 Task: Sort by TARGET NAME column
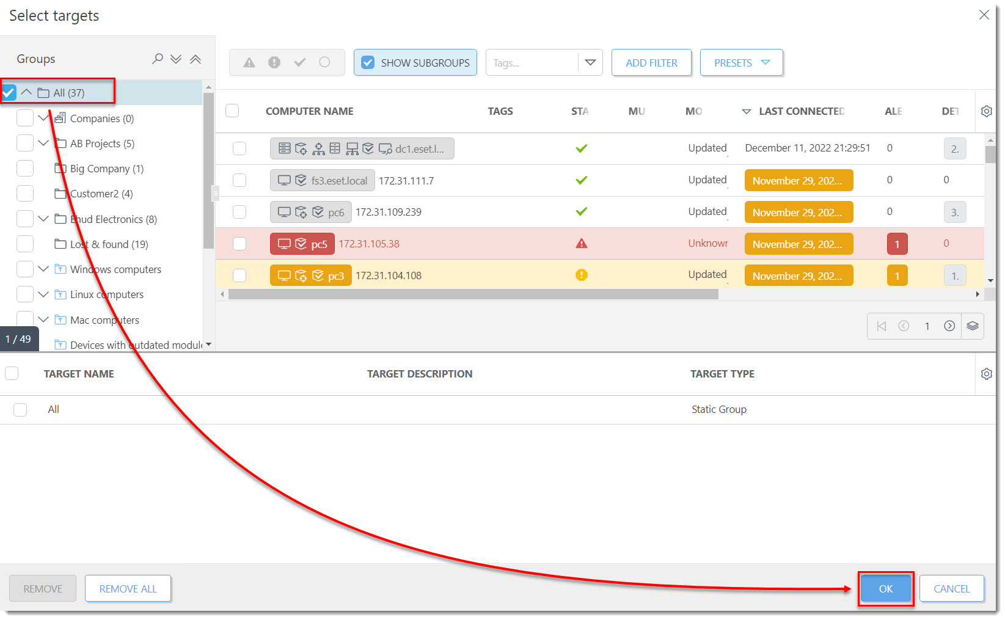click(x=79, y=374)
